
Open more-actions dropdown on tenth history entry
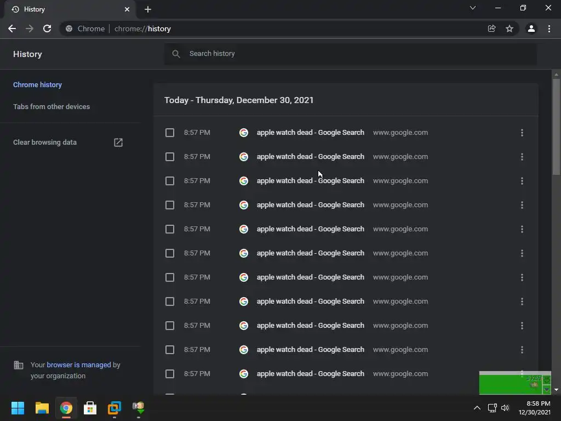click(x=522, y=350)
